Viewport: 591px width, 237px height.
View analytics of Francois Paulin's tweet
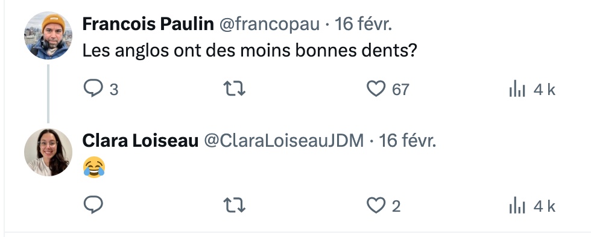tap(517, 90)
